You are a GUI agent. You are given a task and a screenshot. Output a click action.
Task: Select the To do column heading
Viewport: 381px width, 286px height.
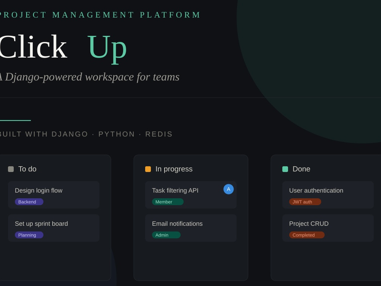click(27, 169)
